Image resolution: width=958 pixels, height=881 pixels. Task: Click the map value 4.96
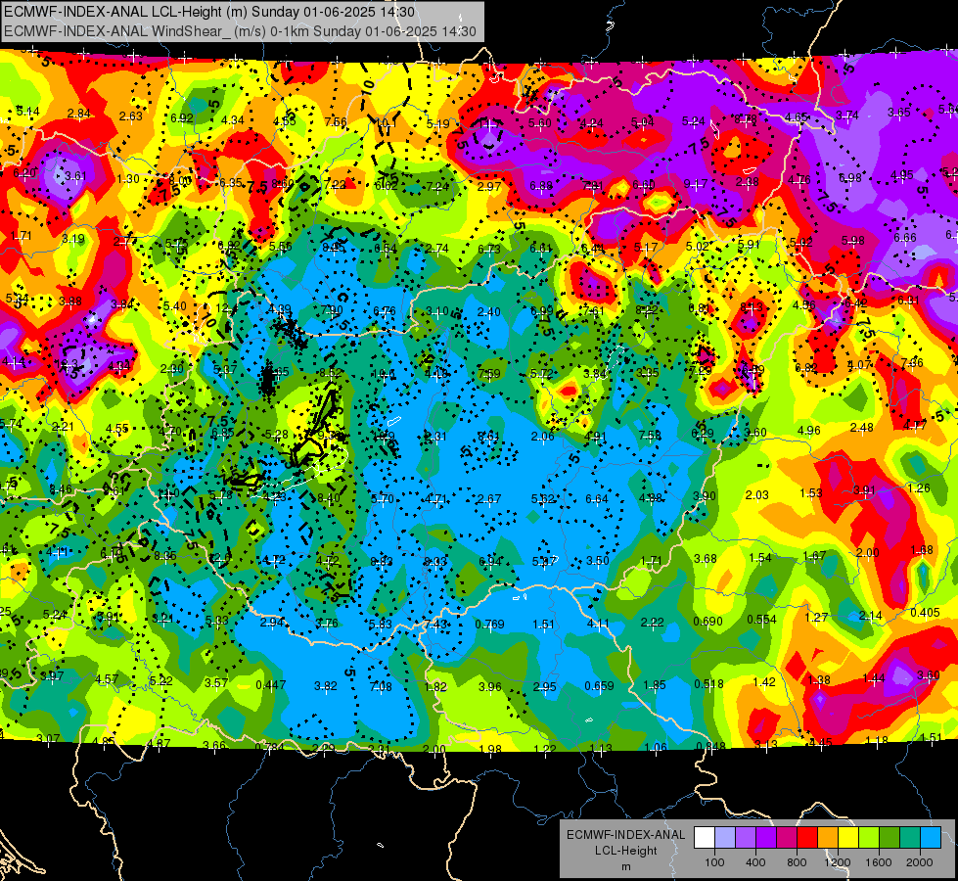coord(809,430)
